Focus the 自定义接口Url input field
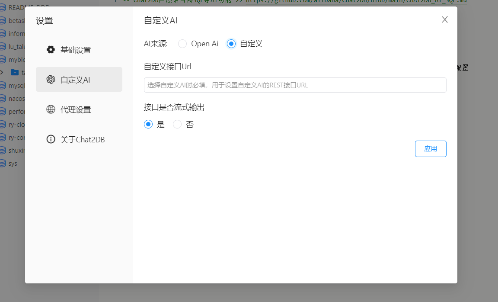 295,85
